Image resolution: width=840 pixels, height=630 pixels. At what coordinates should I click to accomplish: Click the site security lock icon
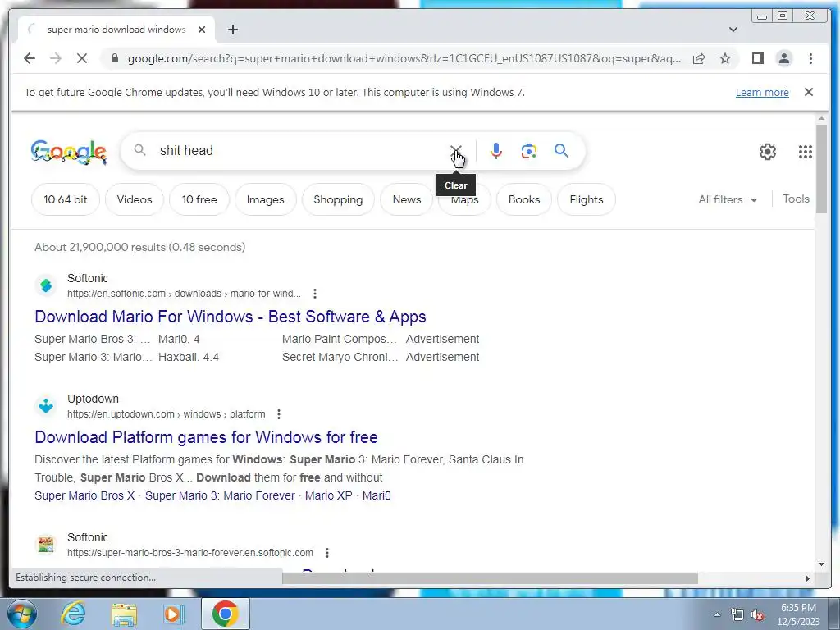point(114,58)
